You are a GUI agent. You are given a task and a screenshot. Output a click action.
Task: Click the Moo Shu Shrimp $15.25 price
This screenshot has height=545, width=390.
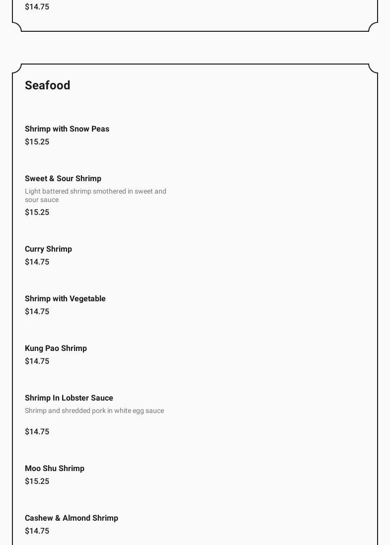(x=37, y=481)
